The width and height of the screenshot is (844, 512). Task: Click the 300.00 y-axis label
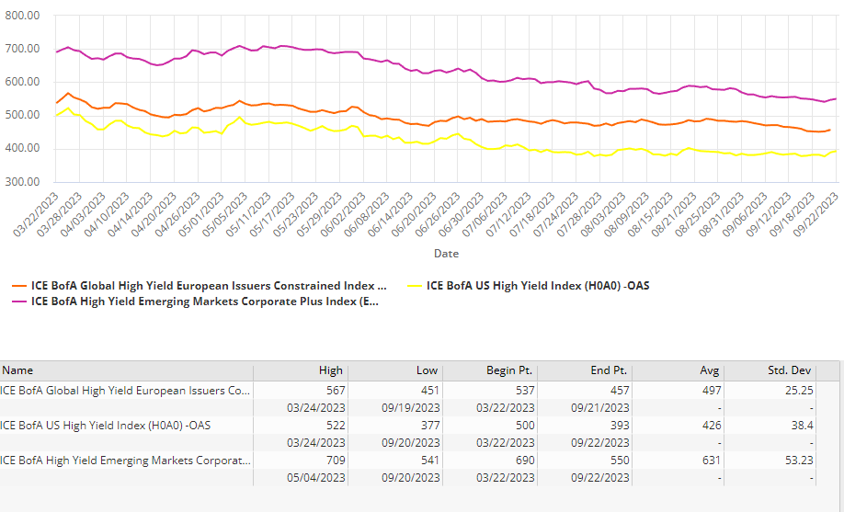22,182
